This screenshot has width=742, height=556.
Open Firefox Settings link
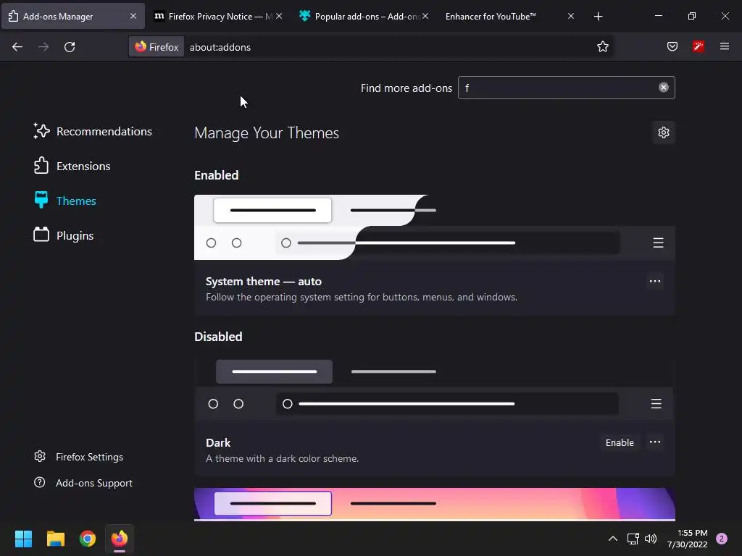point(78,457)
